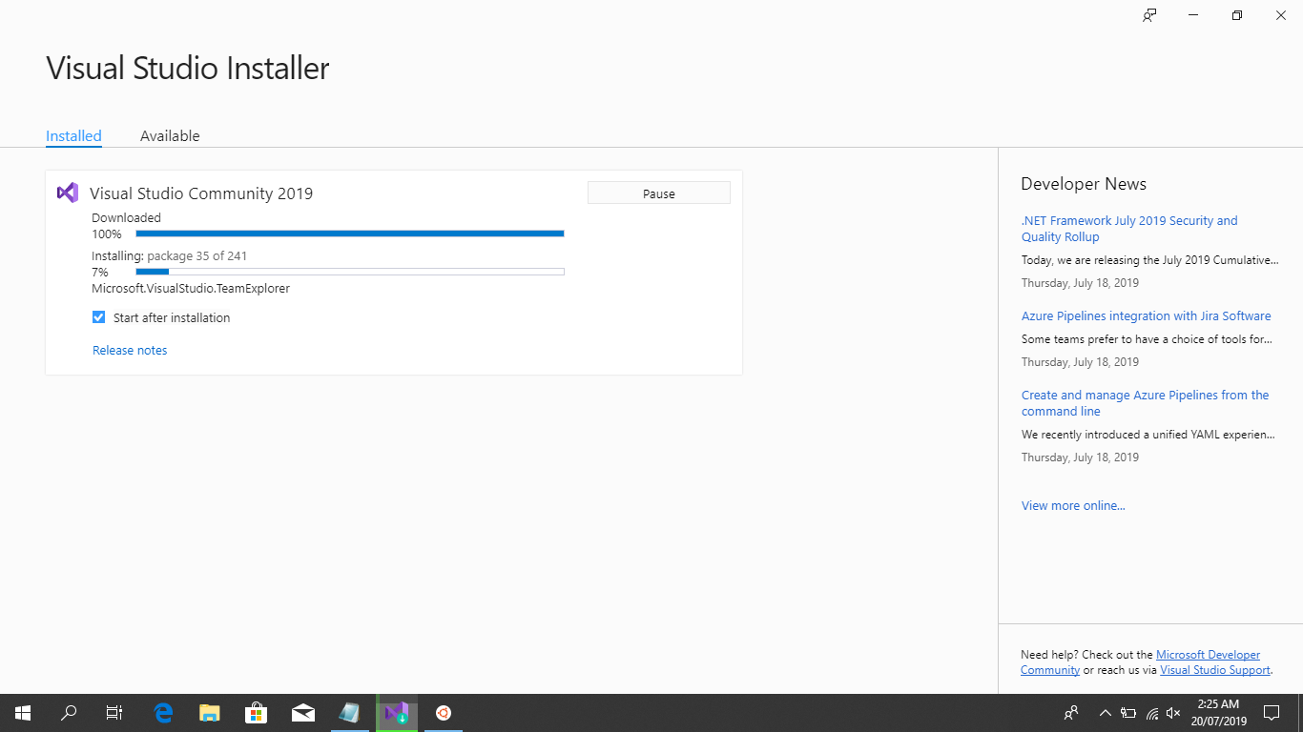Screen dimensions: 1303x732
Task: Click Microsoft.VisualStudio.TeamExplorer package name
Action: coord(191,288)
